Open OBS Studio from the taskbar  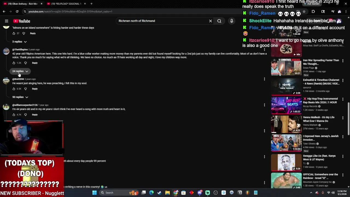coord(216,193)
